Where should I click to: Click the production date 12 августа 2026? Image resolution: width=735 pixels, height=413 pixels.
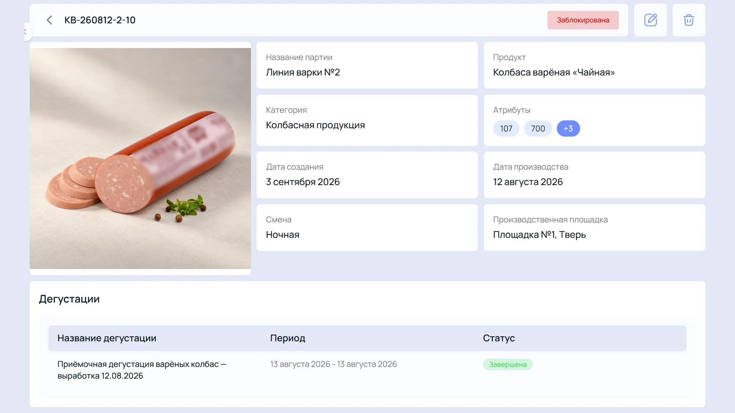(x=528, y=182)
